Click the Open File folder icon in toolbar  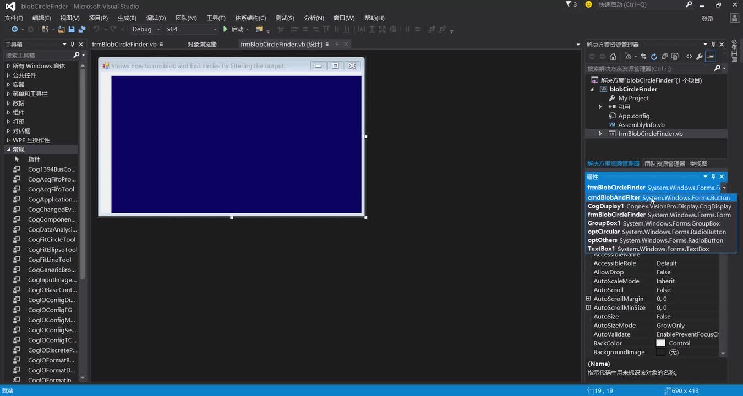coord(61,29)
